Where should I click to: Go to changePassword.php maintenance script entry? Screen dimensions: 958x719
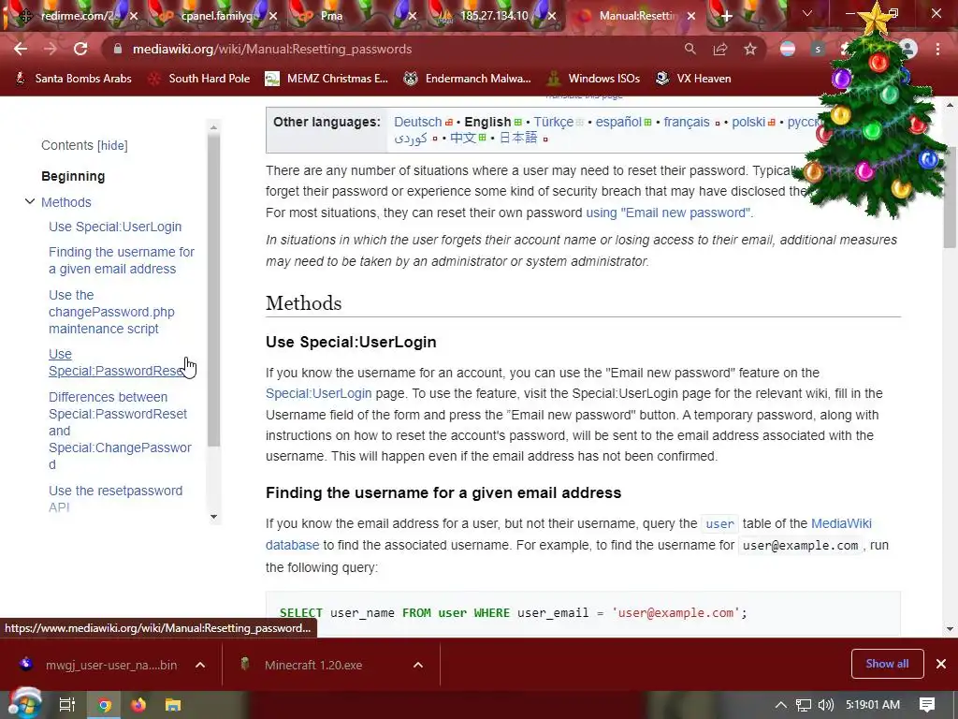click(x=111, y=312)
